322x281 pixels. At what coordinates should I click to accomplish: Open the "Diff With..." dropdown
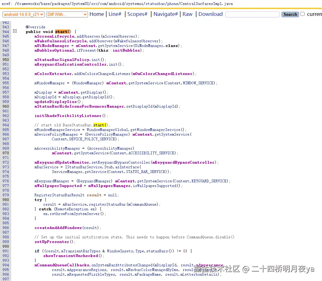[67, 14]
